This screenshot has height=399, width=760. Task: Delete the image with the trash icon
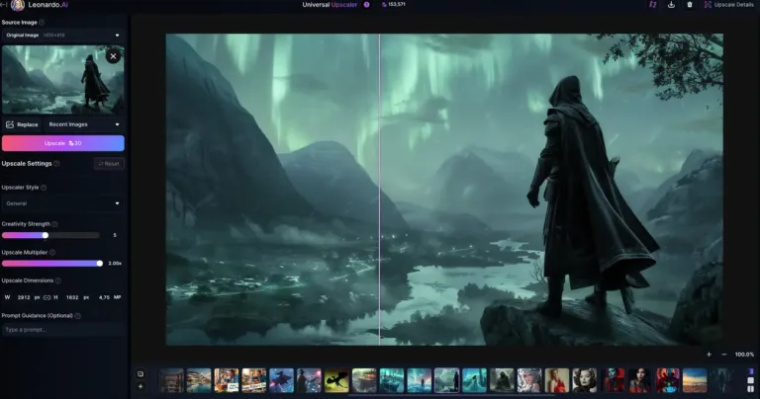pos(690,4)
